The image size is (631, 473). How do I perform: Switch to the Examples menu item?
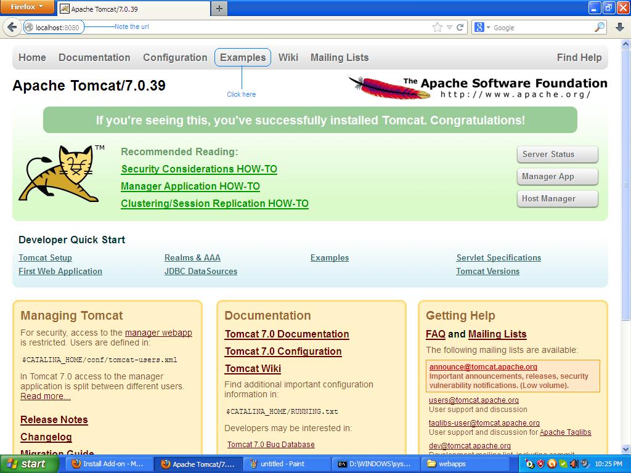pyautogui.click(x=242, y=57)
